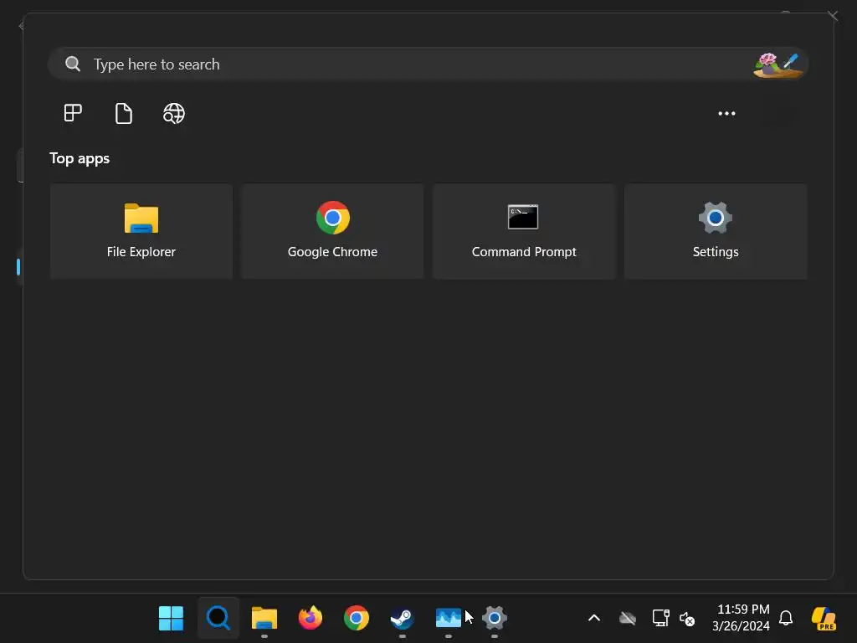Open the network status tray icon
This screenshot has width=857, height=643.
661,619
